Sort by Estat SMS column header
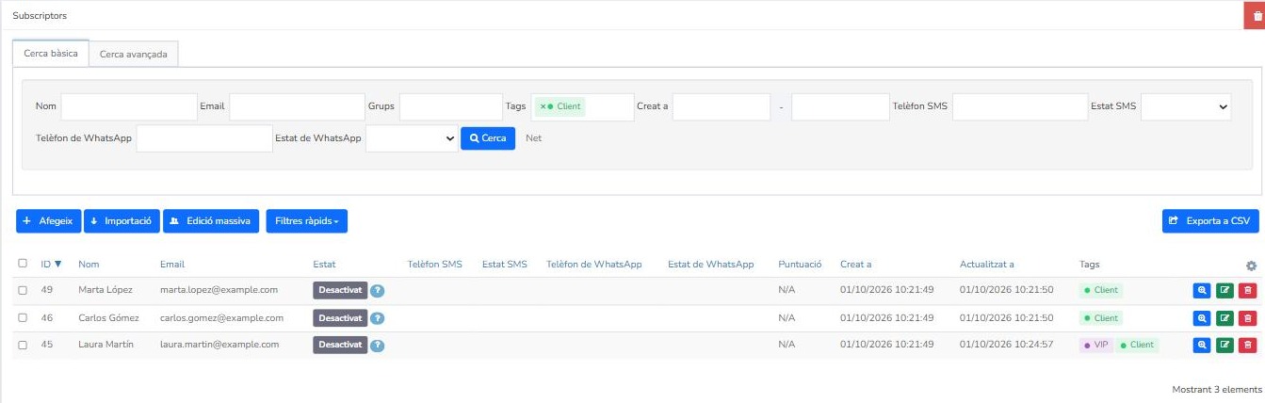Viewport: 1265px width, 403px height. 505,265
